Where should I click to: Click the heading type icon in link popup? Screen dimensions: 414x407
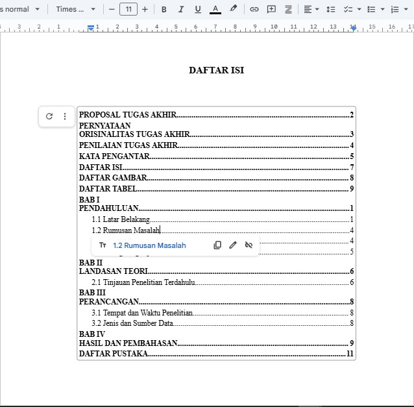(x=103, y=245)
